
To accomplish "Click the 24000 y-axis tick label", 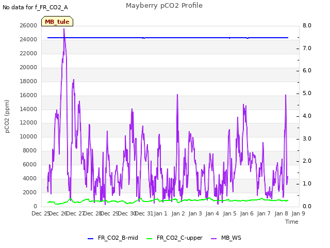I will 28,39.
